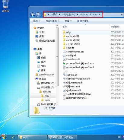The height and width of the screenshot is (140, 124).
Task: Click sjkjMac segment in the address path
Action: 84,15
